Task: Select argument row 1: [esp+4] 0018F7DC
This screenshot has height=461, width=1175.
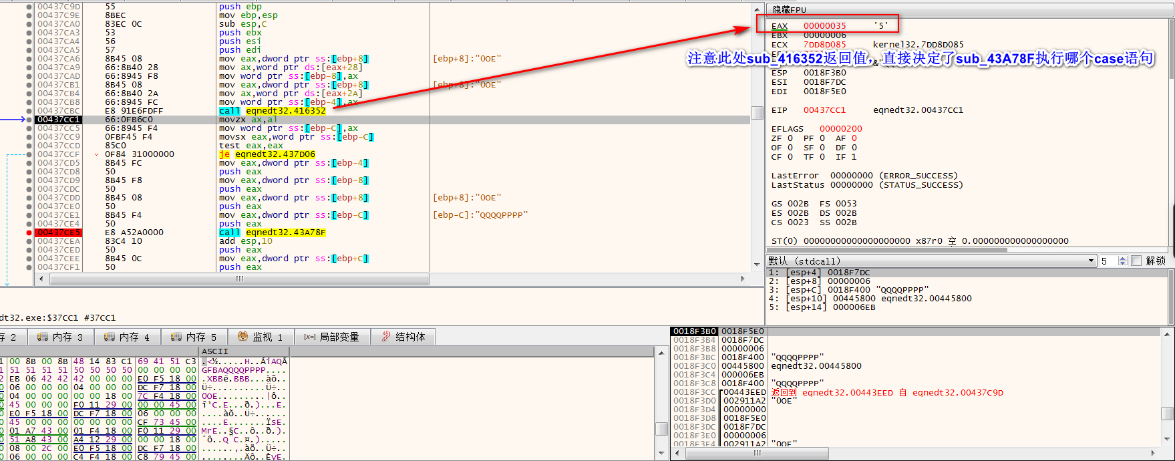Action: tap(966, 273)
